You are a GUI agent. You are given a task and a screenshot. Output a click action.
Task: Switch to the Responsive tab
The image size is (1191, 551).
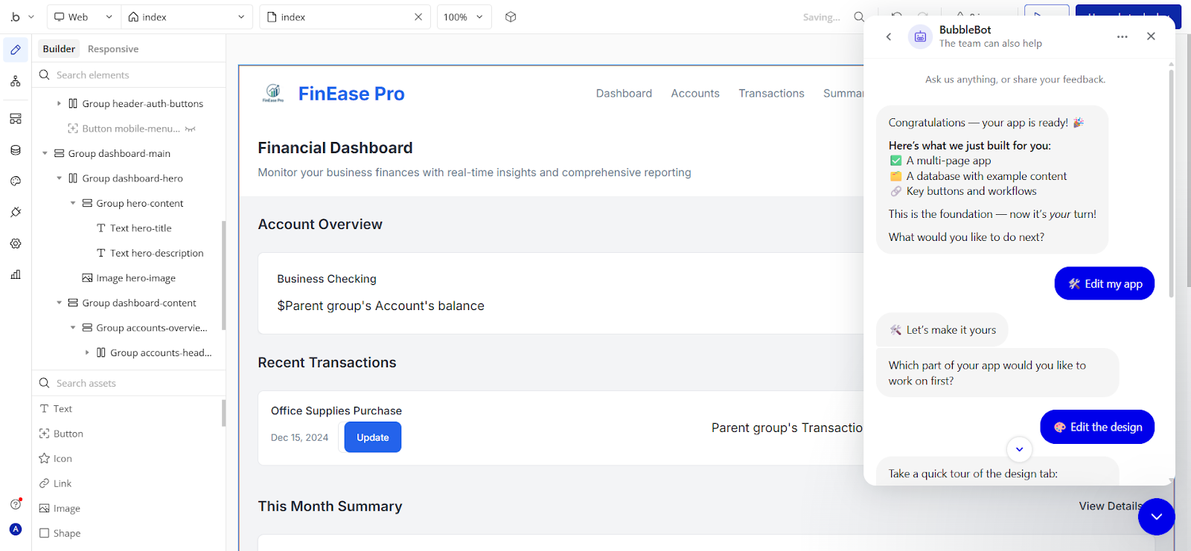coord(113,49)
